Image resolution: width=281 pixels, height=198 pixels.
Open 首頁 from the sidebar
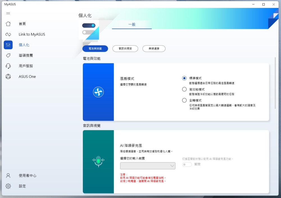22,24
